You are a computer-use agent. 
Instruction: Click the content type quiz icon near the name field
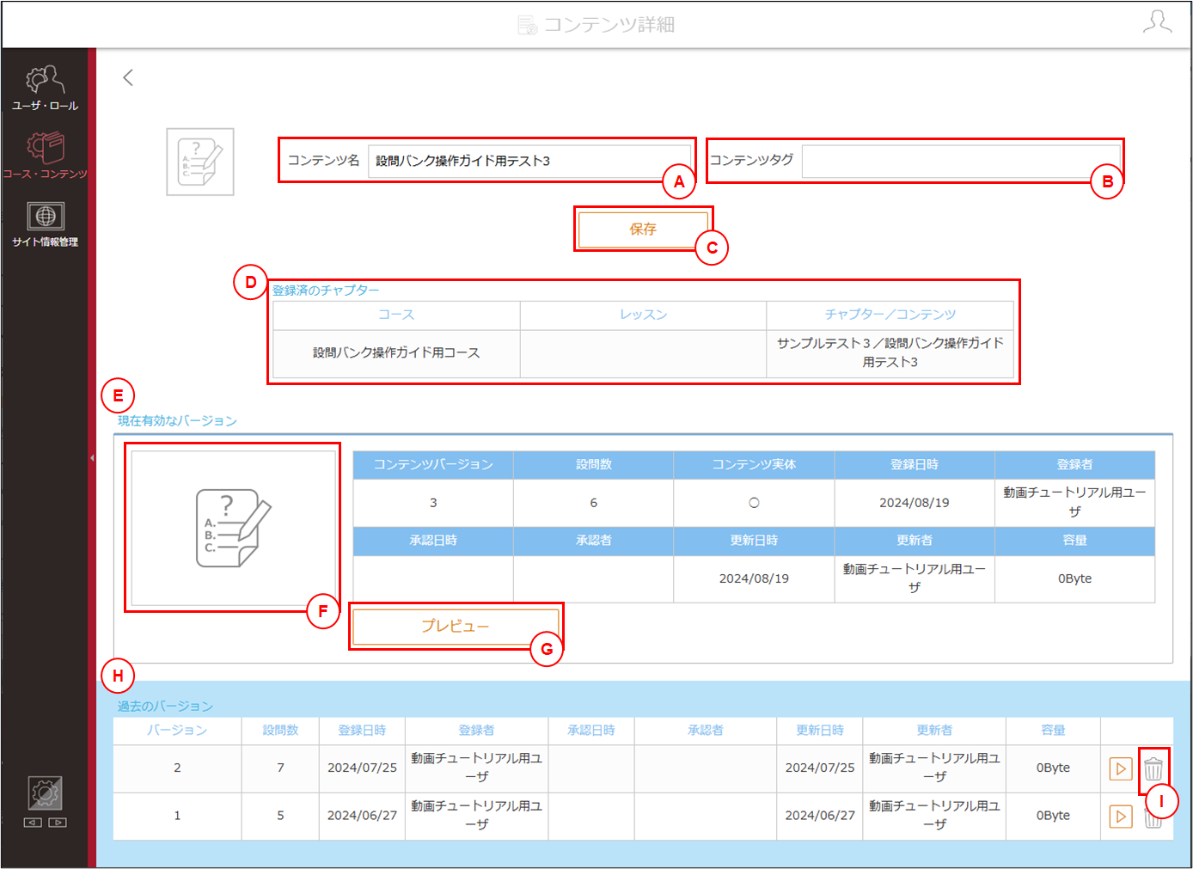(200, 162)
